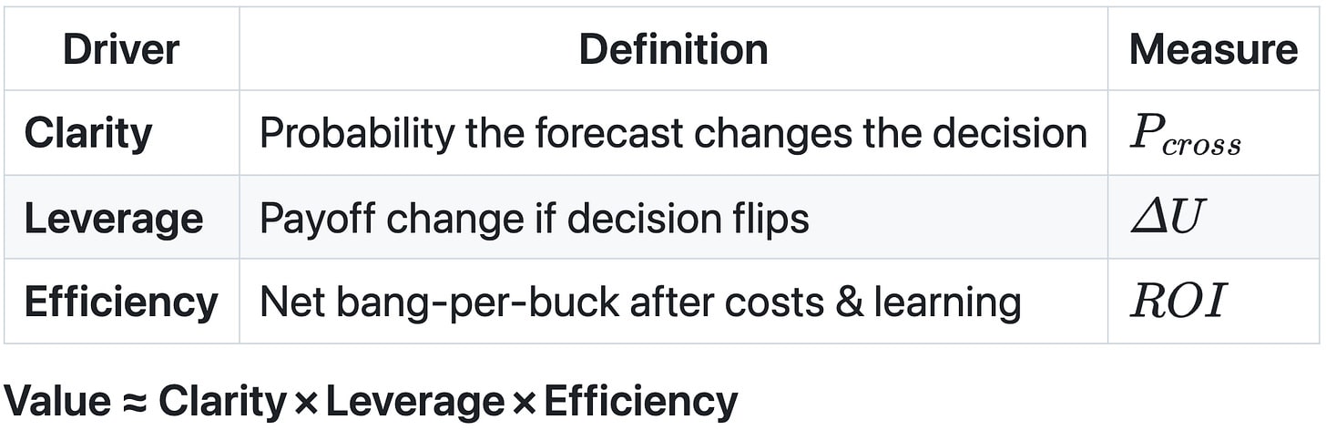Click the Payoff change if decision flips cell
Viewport: 1326px width, 430px height.
pyautogui.click(x=535, y=219)
